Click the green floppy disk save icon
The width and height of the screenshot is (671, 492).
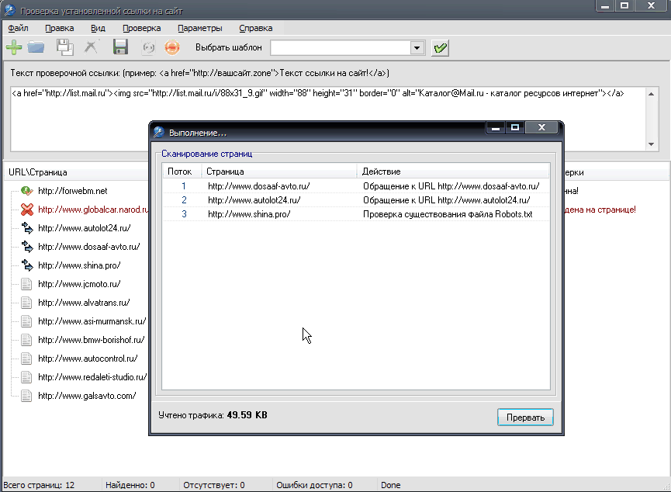120,48
